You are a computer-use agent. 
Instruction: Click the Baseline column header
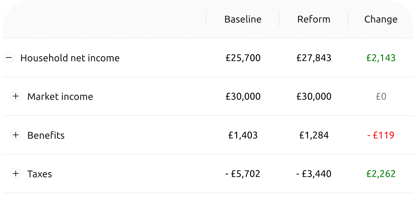click(243, 19)
